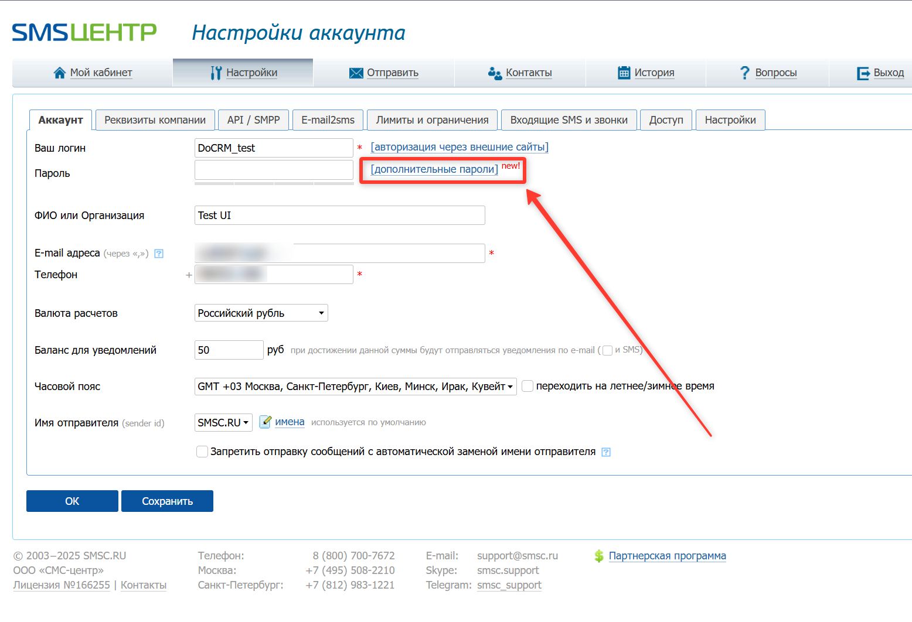
Task: Open help icon next to E-mail адреса
Action: [159, 254]
